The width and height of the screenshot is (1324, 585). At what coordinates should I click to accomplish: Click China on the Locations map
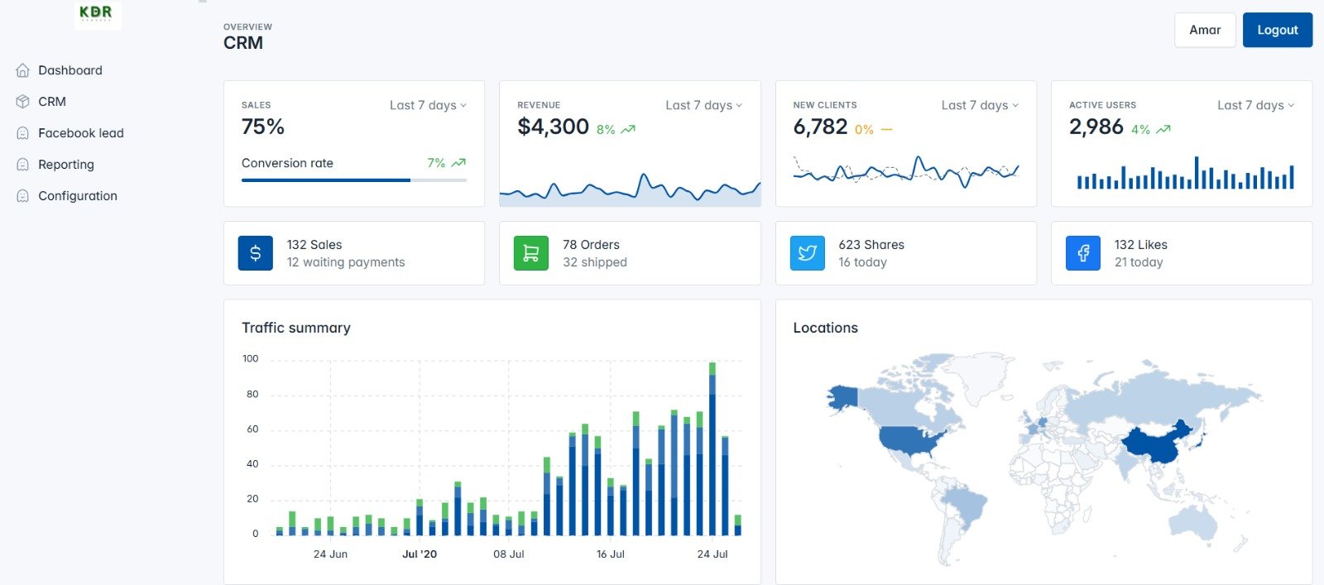pyautogui.click(x=1154, y=447)
